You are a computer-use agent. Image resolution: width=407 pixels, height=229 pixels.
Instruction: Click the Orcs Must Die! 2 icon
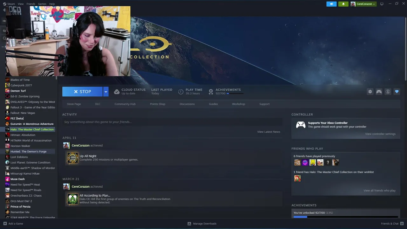pos(7,201)
